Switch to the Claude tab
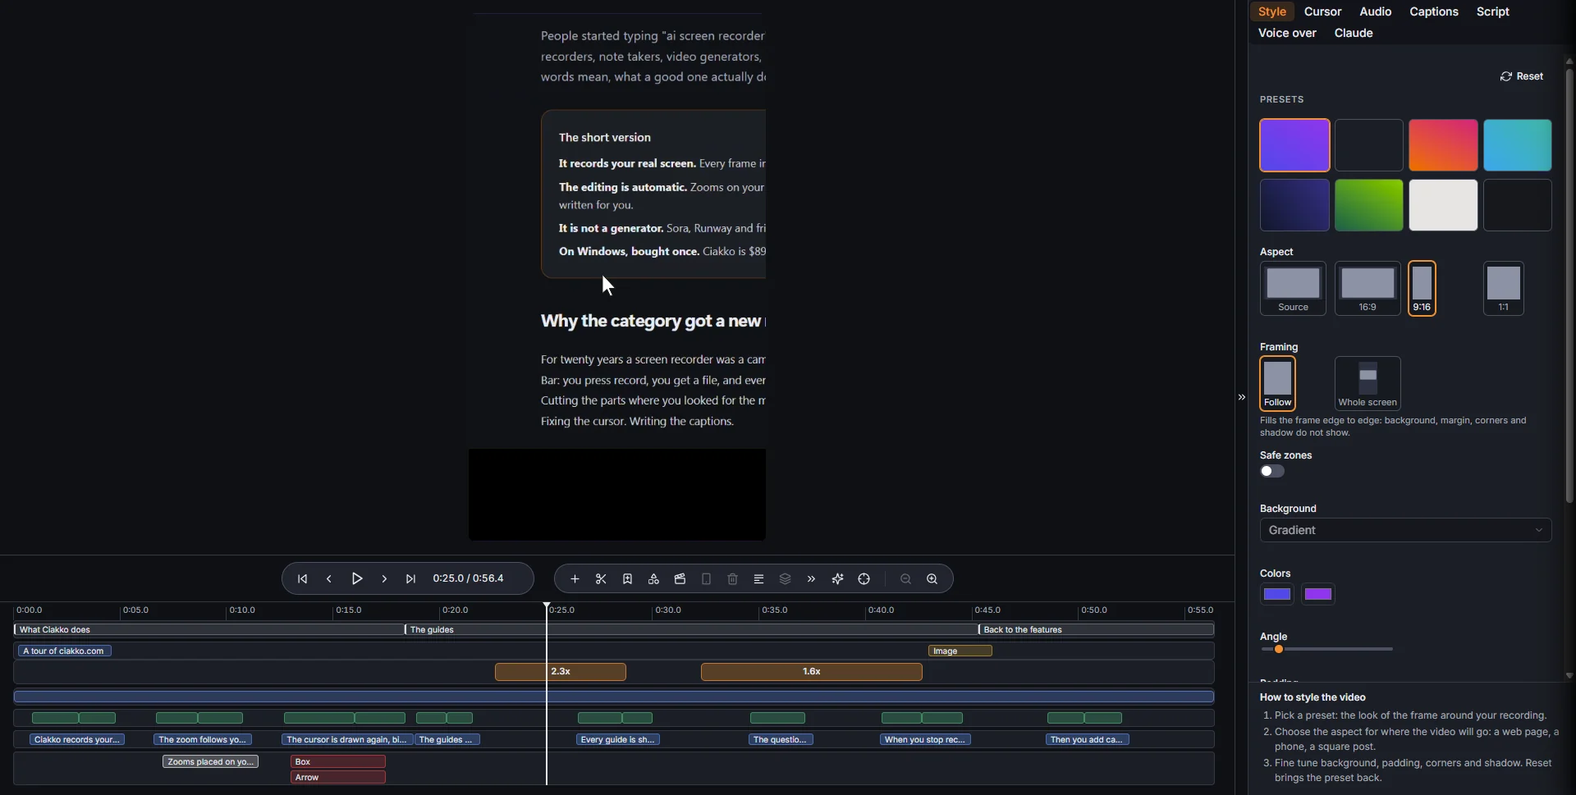The image size is (1576, 795). point(1354,33)
